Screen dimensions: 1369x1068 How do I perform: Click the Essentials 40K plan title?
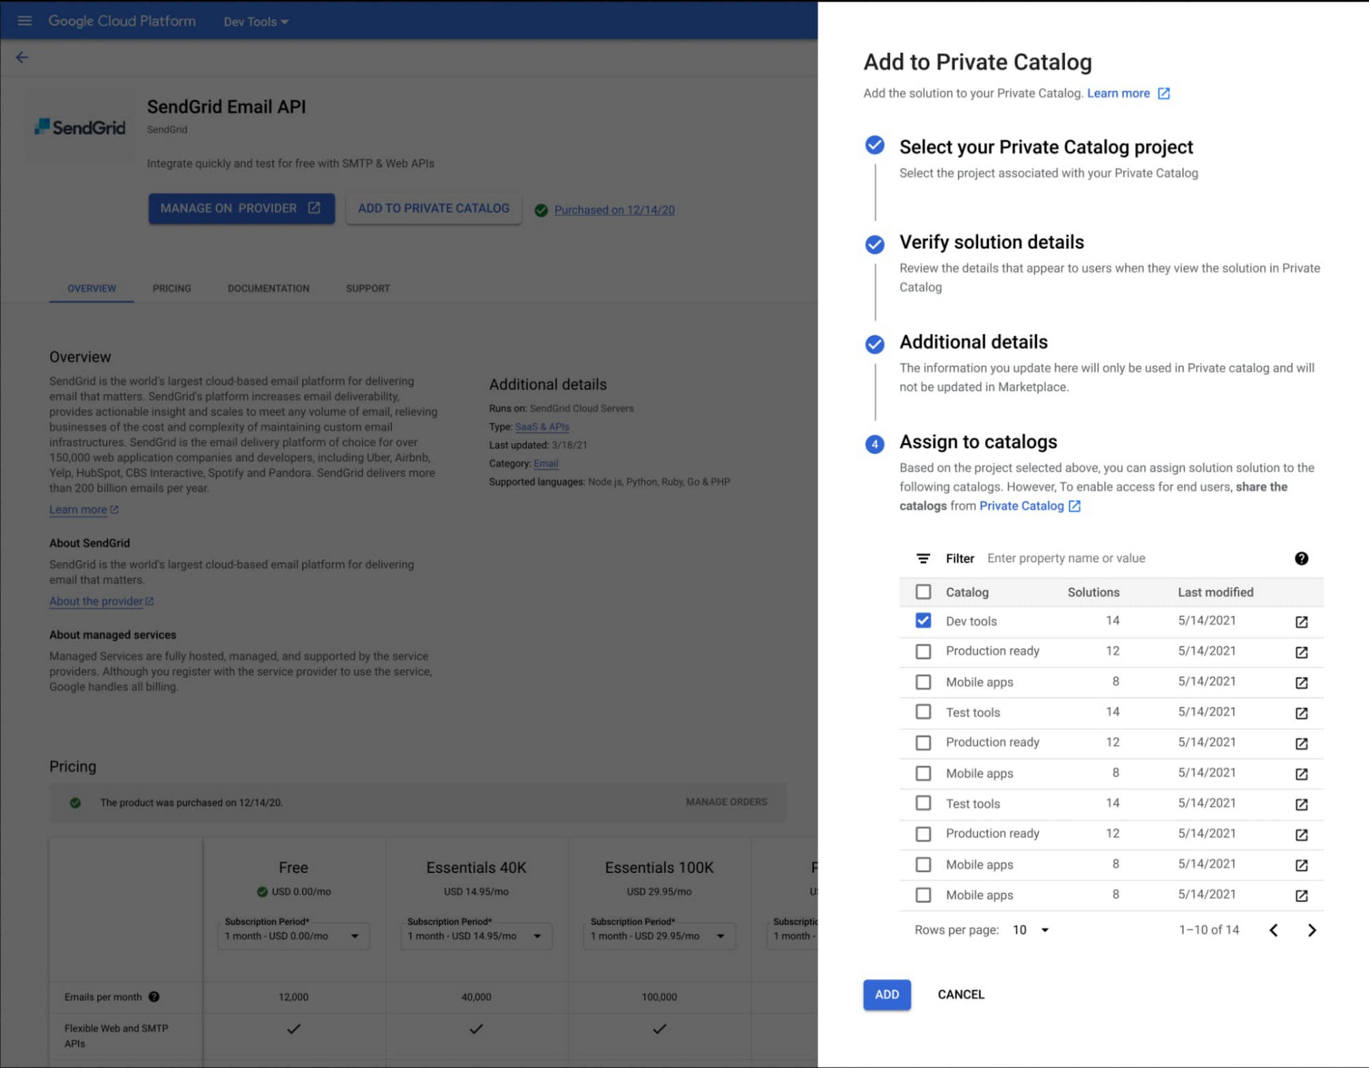click(x=476, y=867)
